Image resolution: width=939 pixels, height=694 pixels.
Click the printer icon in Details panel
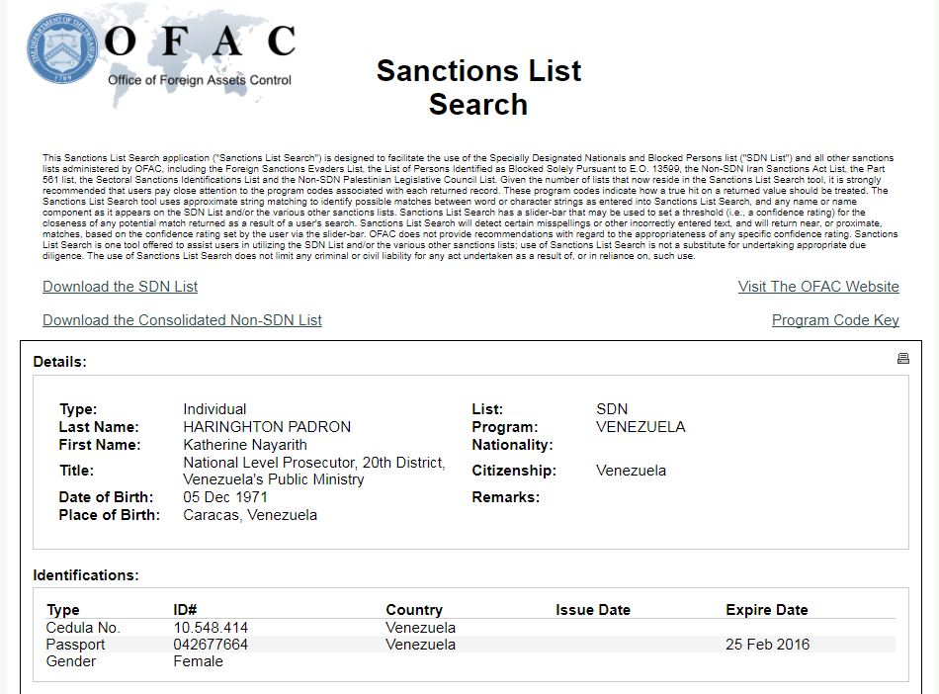tap(903, 359)
